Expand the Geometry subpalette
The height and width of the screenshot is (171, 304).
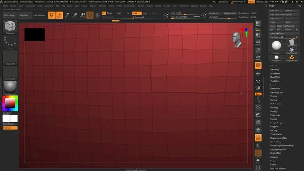pyautogui.click(x=275, y=70)
